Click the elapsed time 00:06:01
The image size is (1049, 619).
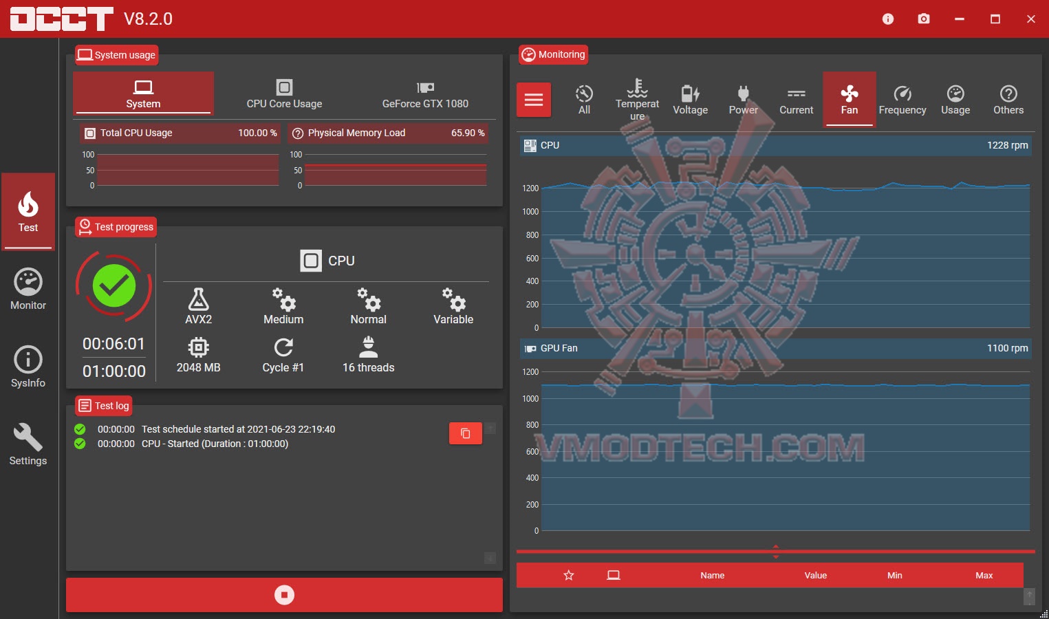coord(114,344)
